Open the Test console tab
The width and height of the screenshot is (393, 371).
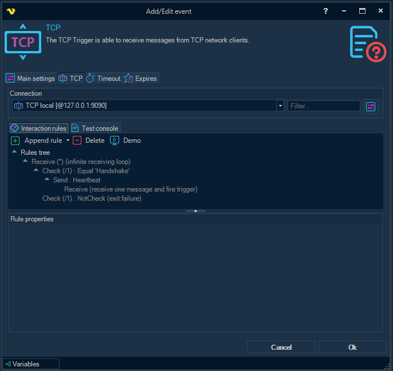click(95, 128)
